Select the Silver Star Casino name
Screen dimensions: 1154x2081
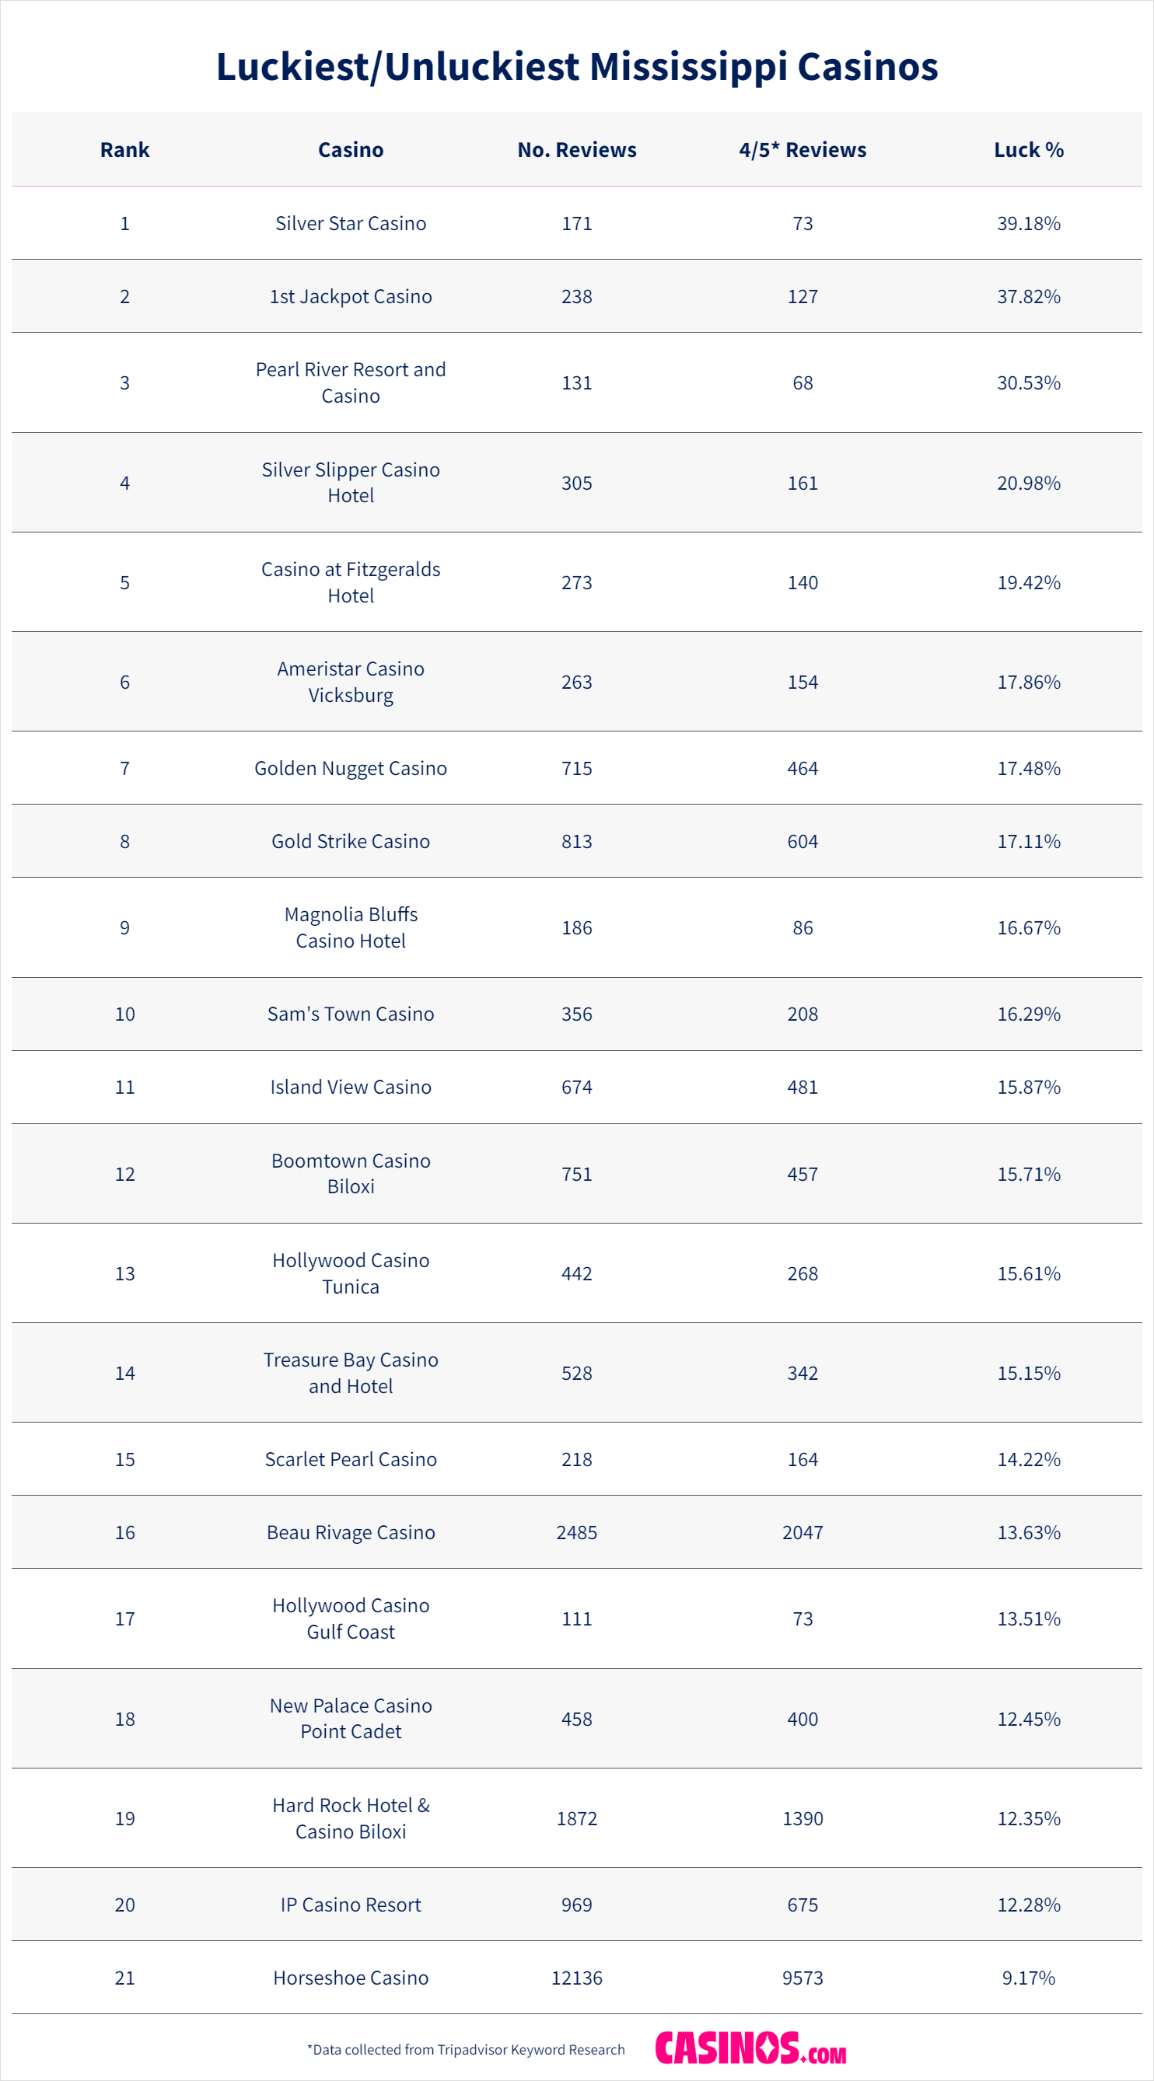tap(351, 223)
